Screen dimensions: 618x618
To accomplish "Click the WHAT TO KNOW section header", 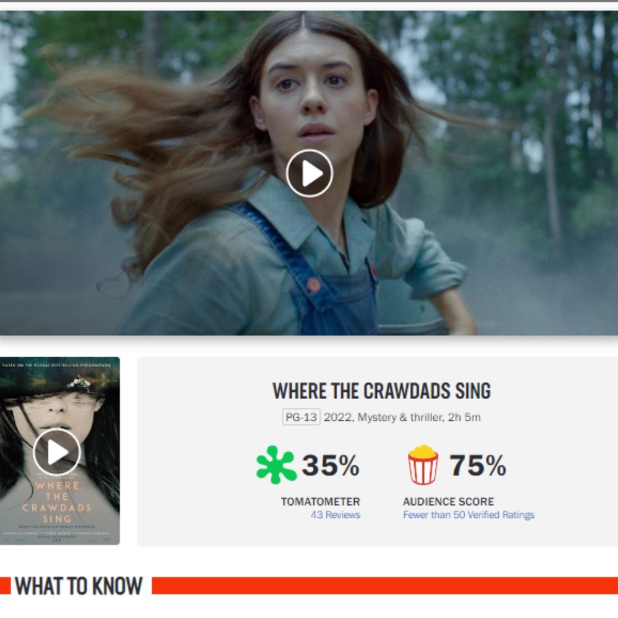I will pyautogui.click(x=78, y=586).
